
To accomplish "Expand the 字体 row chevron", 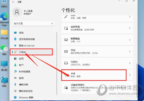I will (x=130, y=75).
